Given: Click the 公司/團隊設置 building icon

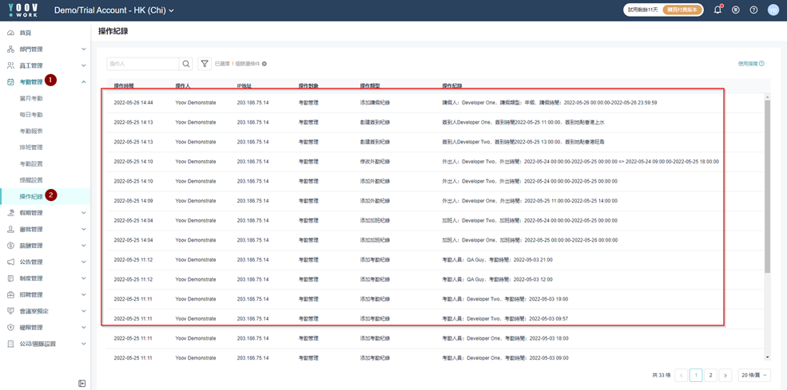Looking at the screenshot, I should 10,344.
